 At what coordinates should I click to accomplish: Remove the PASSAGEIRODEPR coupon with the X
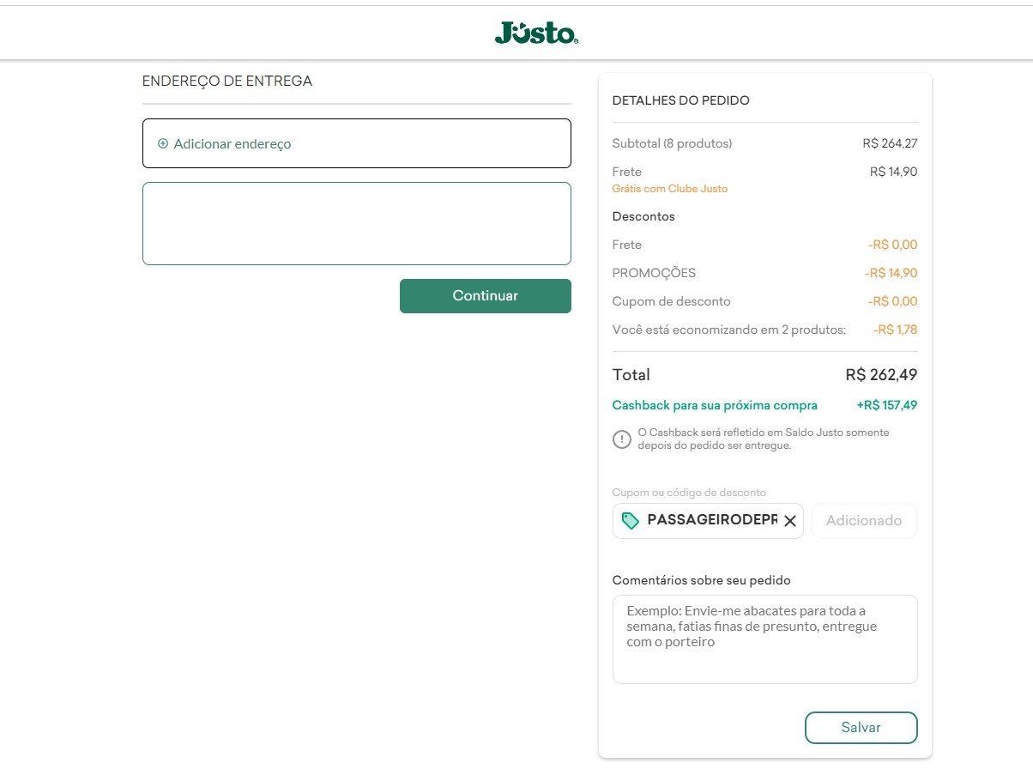tap(790, 521)
